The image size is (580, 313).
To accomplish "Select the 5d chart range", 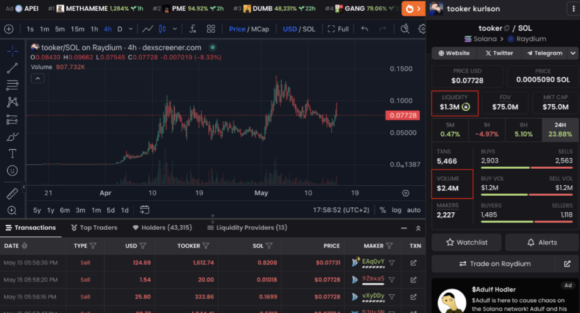I will [110, 210].
